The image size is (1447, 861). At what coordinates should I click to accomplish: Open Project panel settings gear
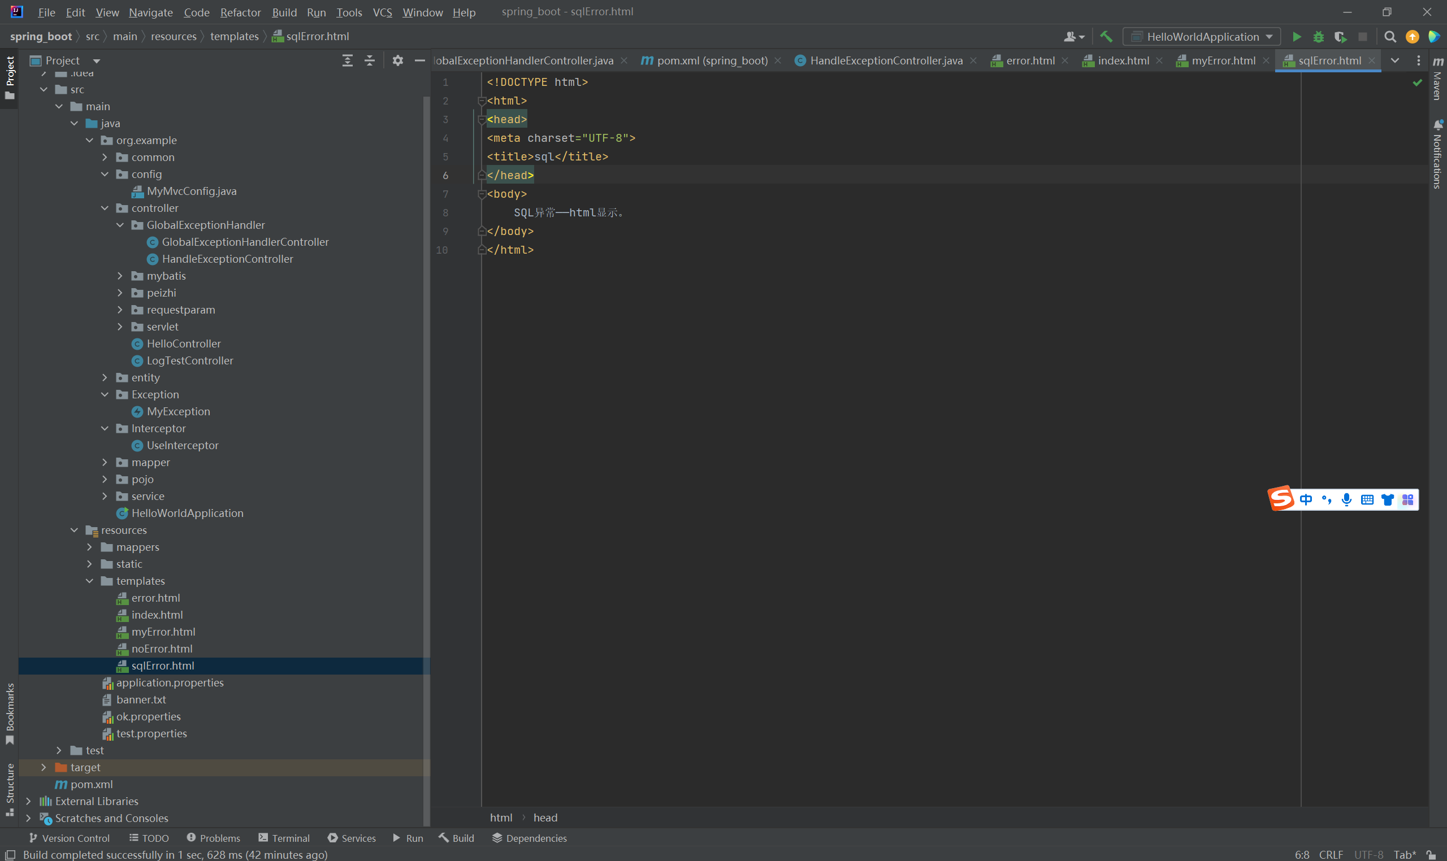(397, 60)
